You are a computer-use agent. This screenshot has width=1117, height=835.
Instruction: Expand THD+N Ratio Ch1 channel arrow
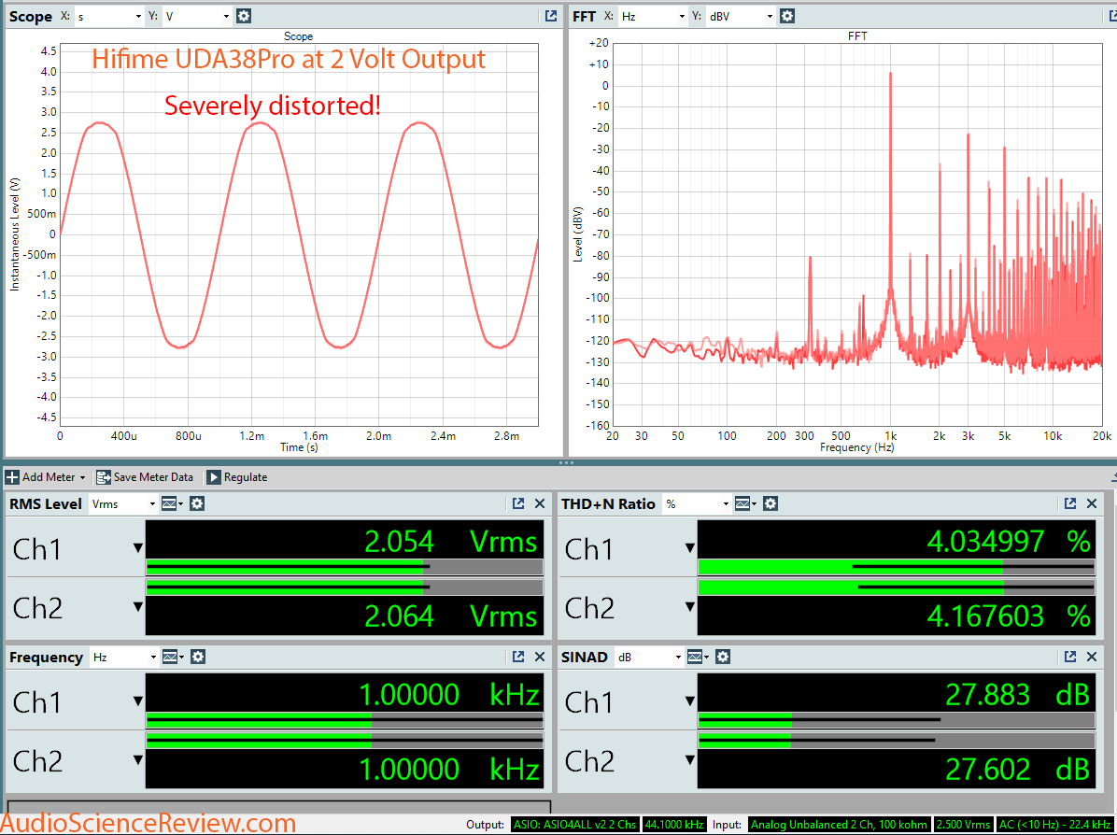click(689, 548)
